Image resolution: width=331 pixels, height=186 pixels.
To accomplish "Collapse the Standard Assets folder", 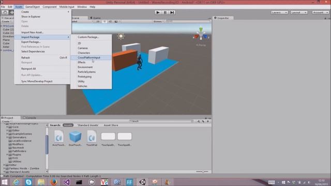I will tap(5, 172).
